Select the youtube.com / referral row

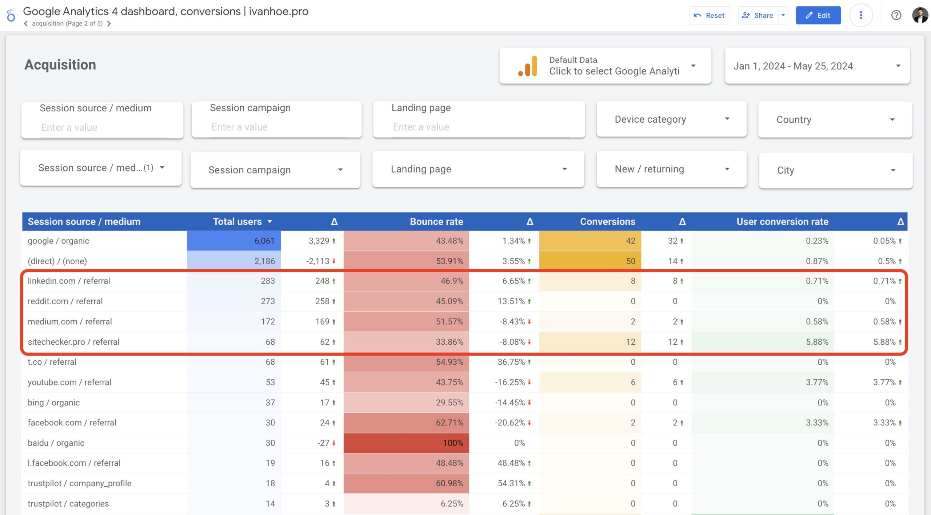pyautogui.click(x=464, y=383)
